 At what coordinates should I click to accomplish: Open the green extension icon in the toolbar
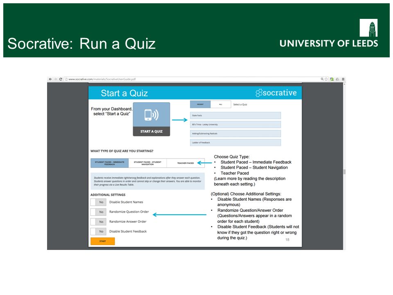[x=332, y=79]
